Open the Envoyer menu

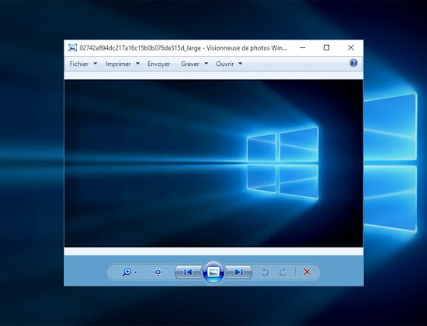coord(158,64)
